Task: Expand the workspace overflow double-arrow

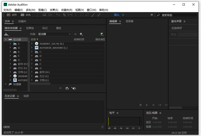Action: 152,15
